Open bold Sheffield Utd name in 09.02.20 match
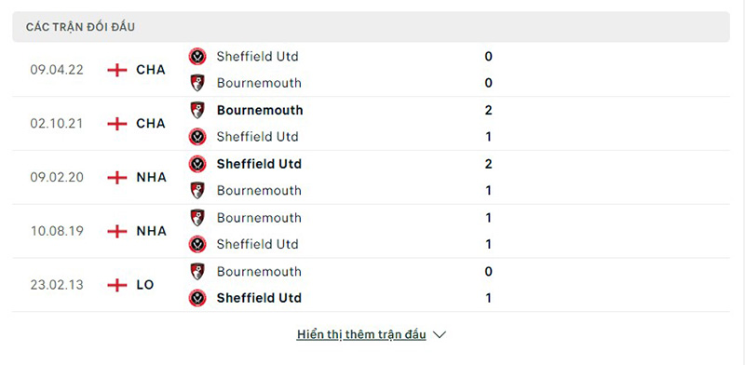Screen dimensions: 745x365 pyautogui.click(x=259, y=164)
